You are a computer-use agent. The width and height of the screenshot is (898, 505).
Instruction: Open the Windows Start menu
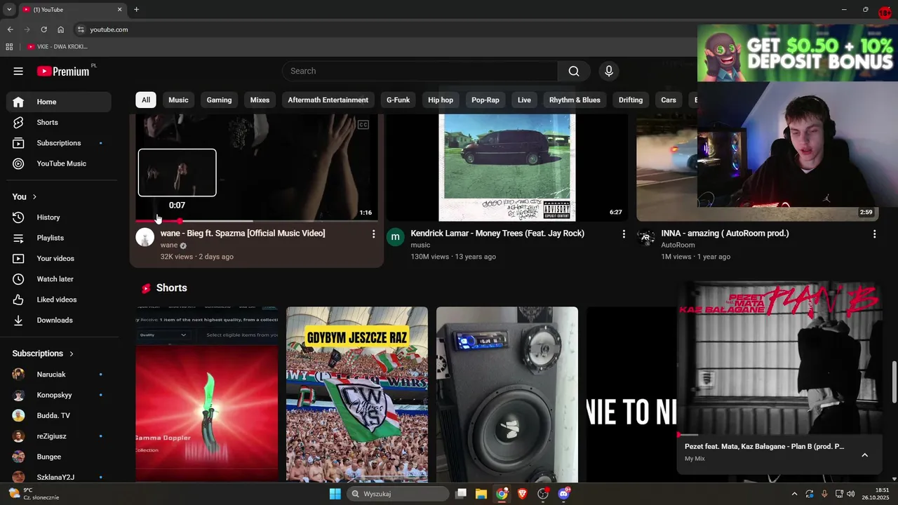coord(335,494)
